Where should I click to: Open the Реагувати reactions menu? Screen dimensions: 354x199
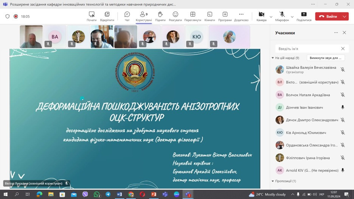(x=175, y=16)
